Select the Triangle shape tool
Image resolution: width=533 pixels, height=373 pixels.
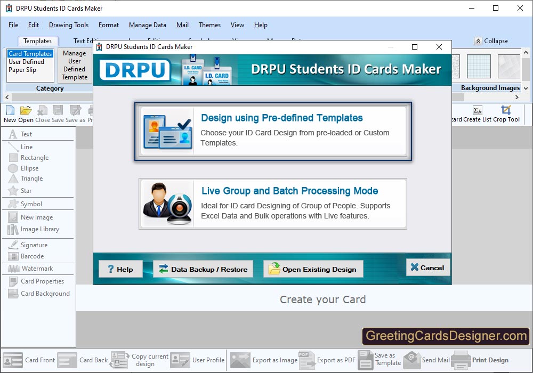point(26,179)
